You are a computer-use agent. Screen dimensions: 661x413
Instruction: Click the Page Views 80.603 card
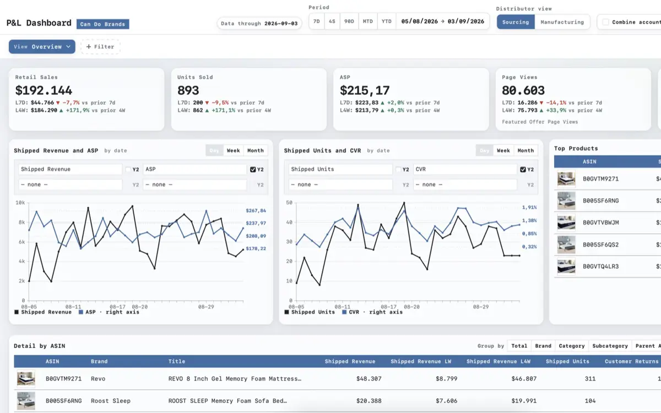573,100
